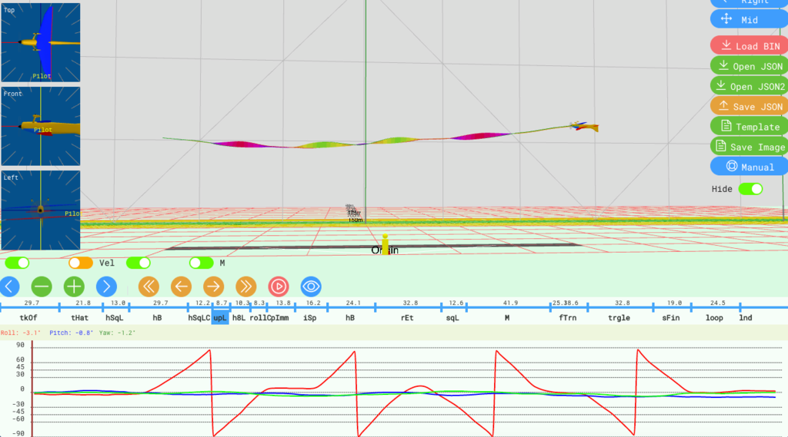788x437 pixels.
Task: Click the Template button
Action: [x=749, y=126]
